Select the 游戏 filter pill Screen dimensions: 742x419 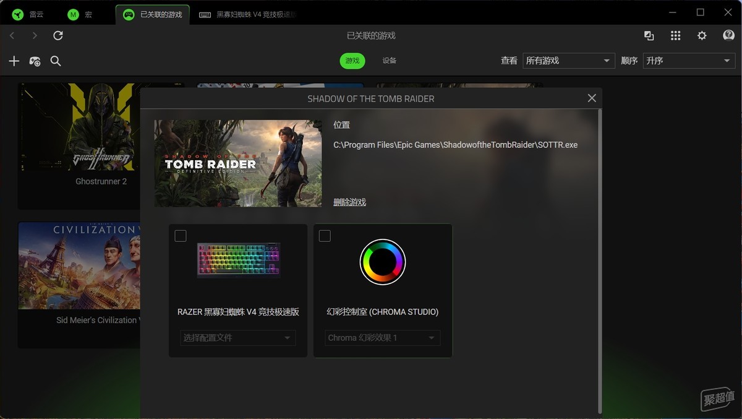tap(352, 61)
